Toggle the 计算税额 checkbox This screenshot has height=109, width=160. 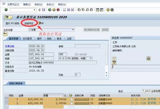(76, 54)
